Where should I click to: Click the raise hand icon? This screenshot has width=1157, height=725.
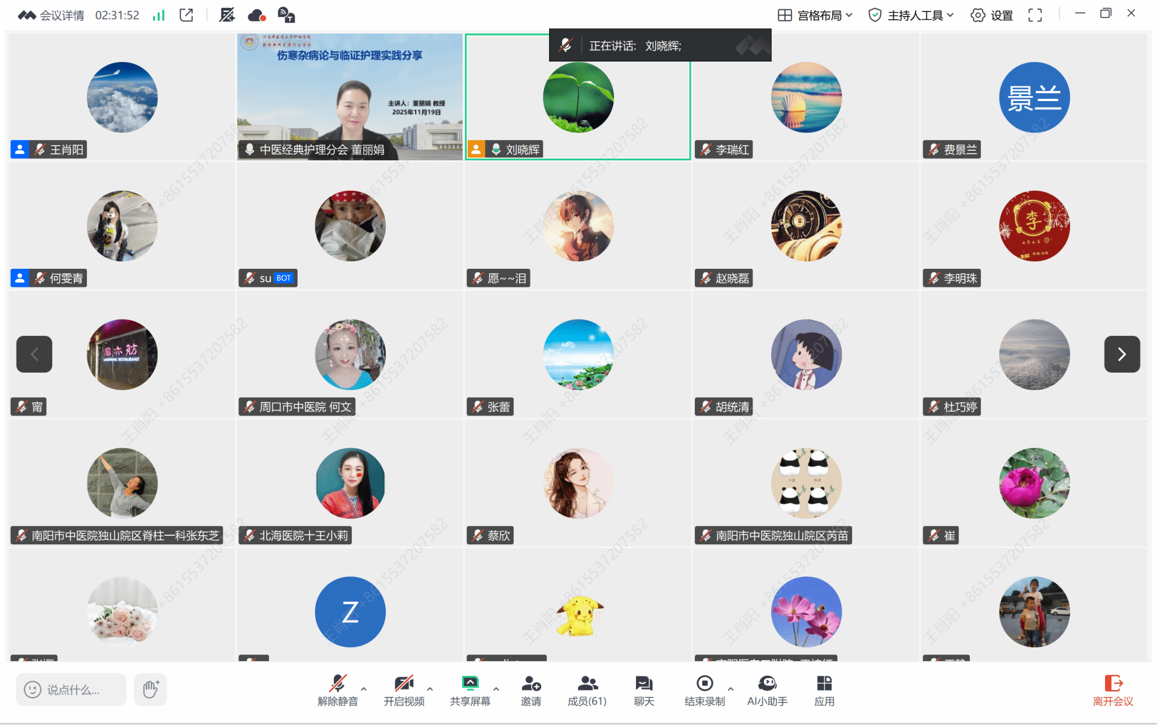(x=150, y=689)
